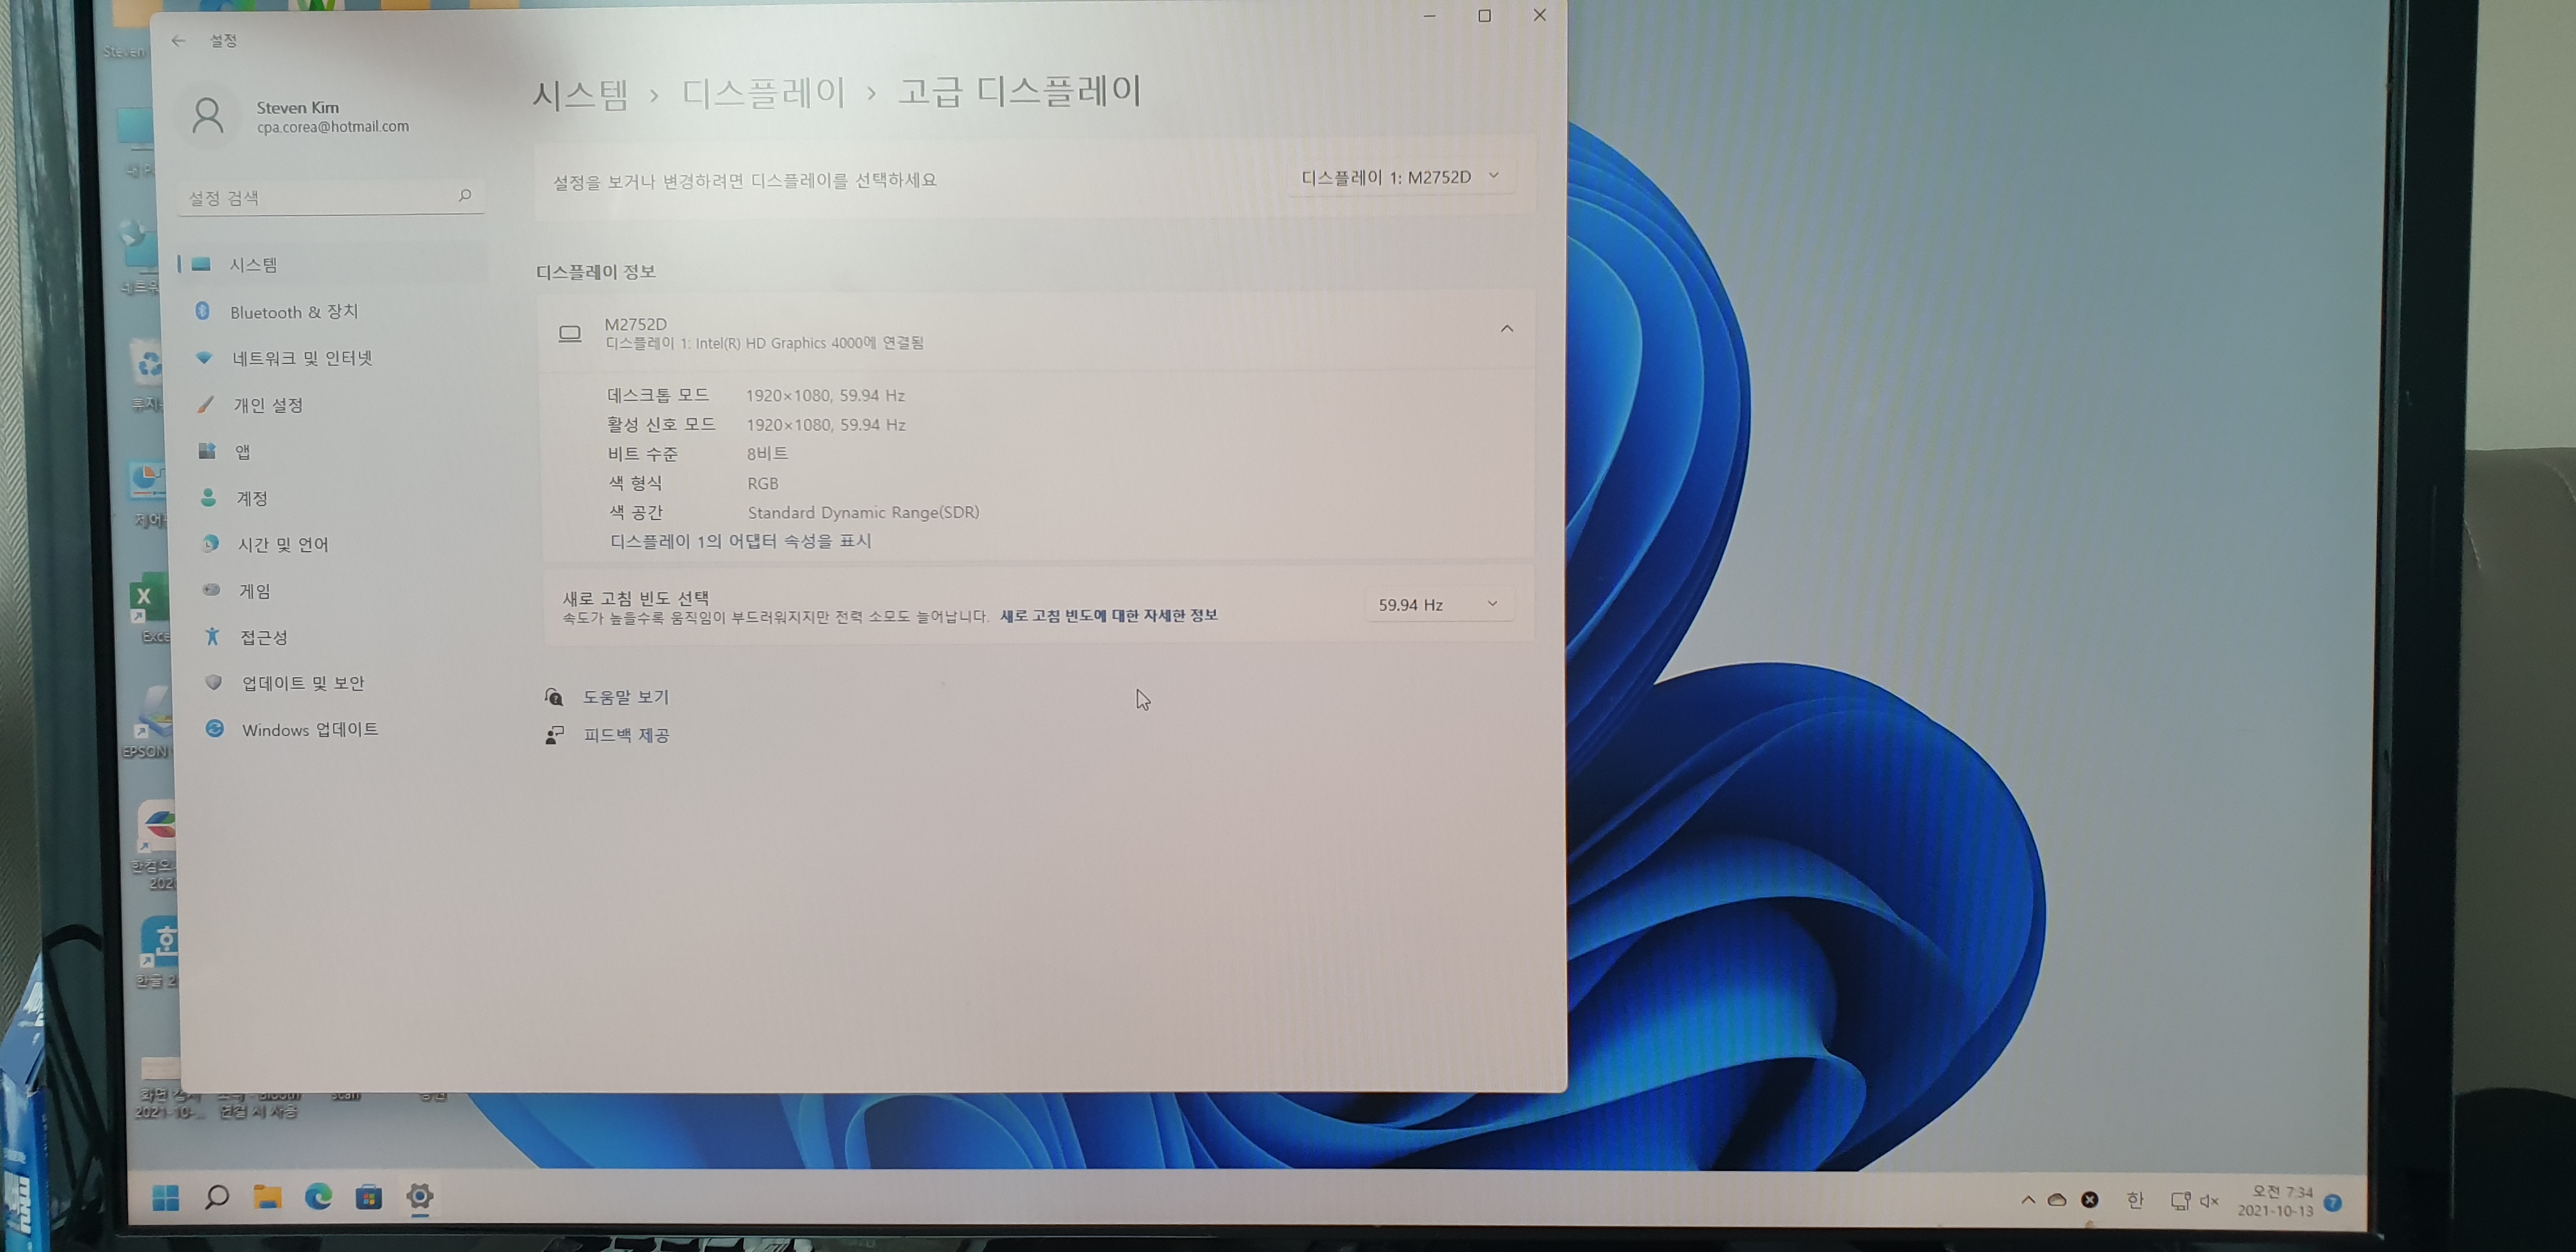Click the 업데이트 및 보안 shield icon
This screenshot has width=2576, height=1252.
pyautogui.click(x=213, y=682)
